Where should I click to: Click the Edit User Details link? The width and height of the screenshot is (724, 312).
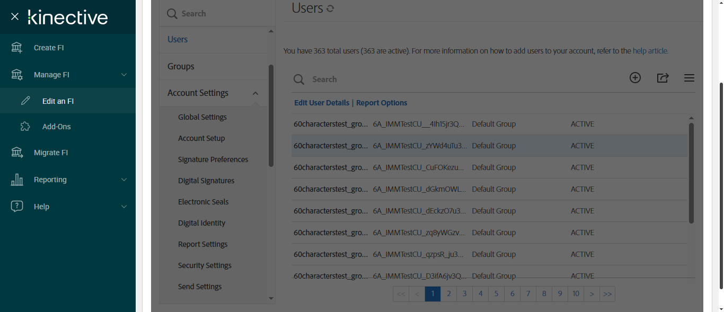pos(322,103)
